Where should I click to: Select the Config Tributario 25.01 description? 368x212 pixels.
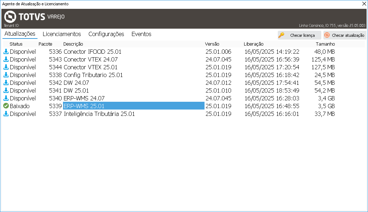pos(93,75)
